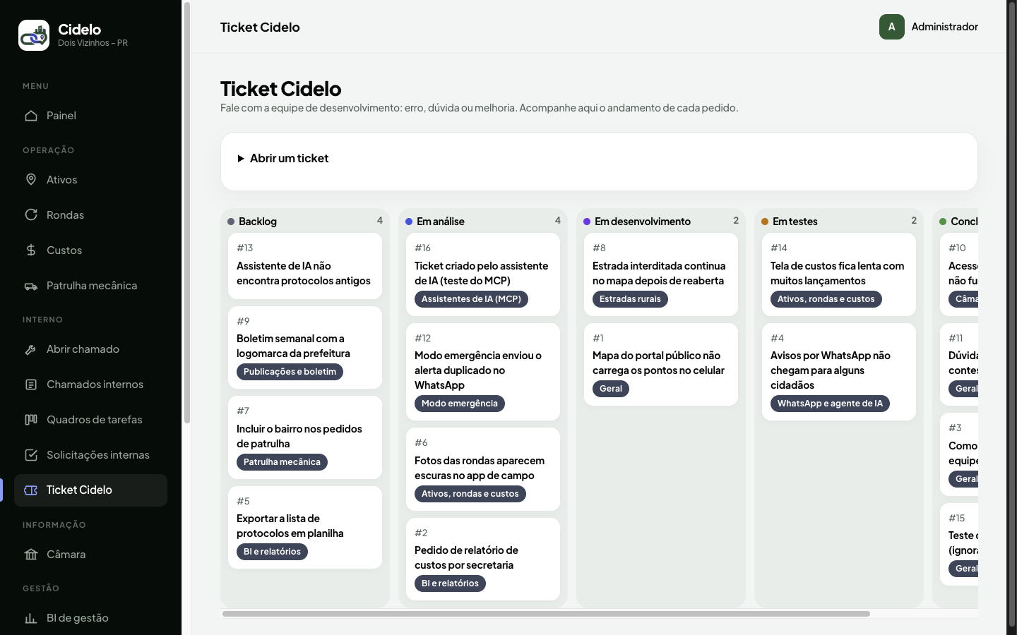
Task: Select Quadros de tarefas in the sidebar
Action: [90, 420]
